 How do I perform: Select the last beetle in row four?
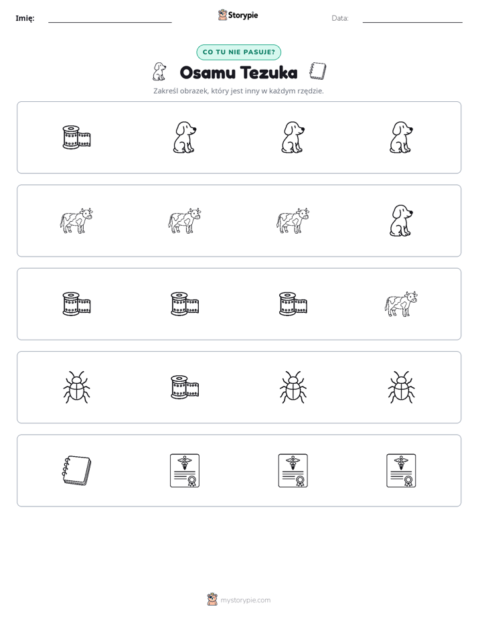[x=401, y=387]
